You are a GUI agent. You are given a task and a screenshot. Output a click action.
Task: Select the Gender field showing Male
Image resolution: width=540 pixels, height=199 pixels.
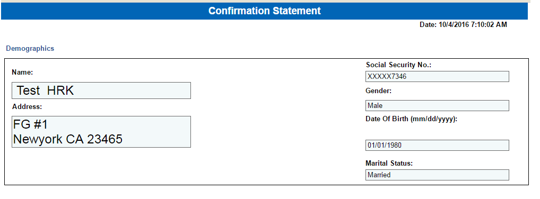437,105
